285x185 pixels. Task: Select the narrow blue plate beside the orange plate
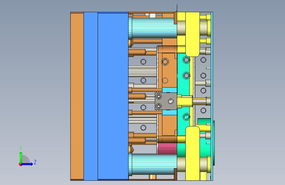[x=91, y=96]
